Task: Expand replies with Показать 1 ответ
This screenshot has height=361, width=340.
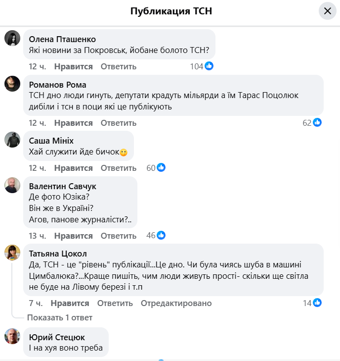Action: pos(60,317)
